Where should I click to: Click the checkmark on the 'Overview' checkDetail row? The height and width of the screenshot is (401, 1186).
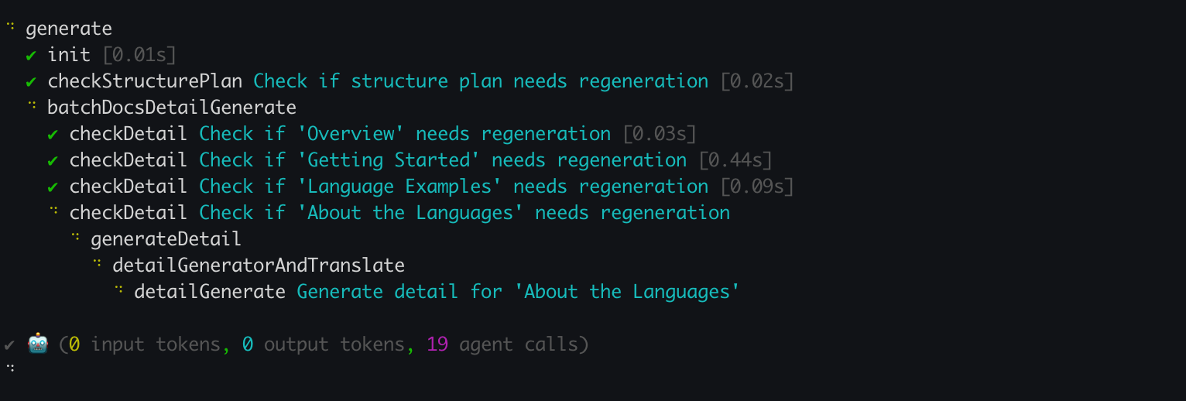[x=53, y=134]
